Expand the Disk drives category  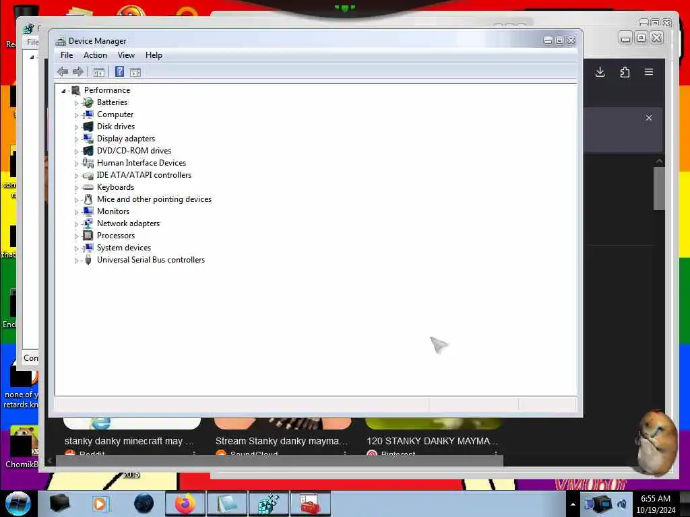pos(76,127)
